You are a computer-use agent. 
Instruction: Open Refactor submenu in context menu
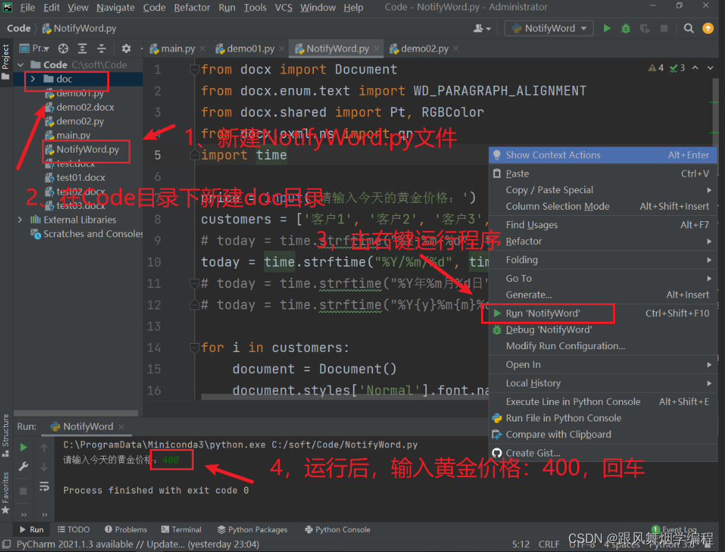click(603, 241)
